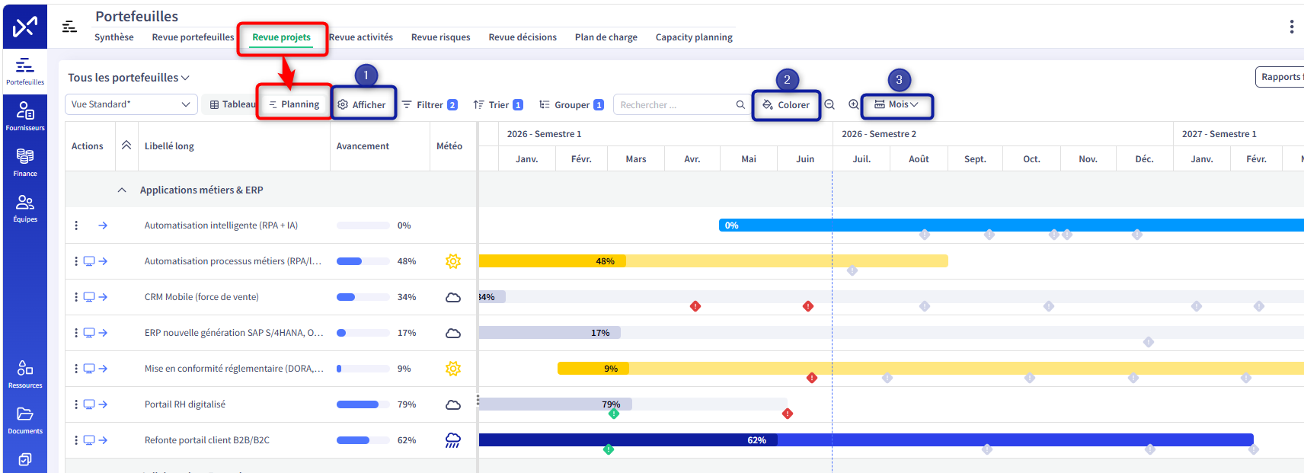The width and height of the screenshot is (1304, 473).
Task: Open Ressources in the sidebar
Action: (x=25, y=373)
